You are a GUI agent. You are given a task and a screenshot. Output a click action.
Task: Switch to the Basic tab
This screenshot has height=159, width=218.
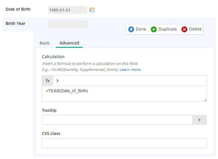[45, 43]
